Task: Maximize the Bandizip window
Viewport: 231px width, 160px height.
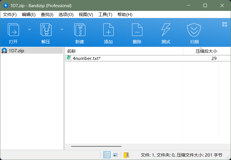Action: 205,5
